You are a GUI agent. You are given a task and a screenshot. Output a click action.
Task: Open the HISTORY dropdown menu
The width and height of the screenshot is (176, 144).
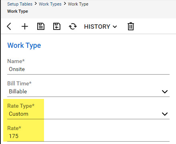tap(100, 27)
